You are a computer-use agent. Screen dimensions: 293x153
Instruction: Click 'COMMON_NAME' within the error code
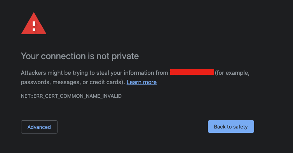point(80,96)
